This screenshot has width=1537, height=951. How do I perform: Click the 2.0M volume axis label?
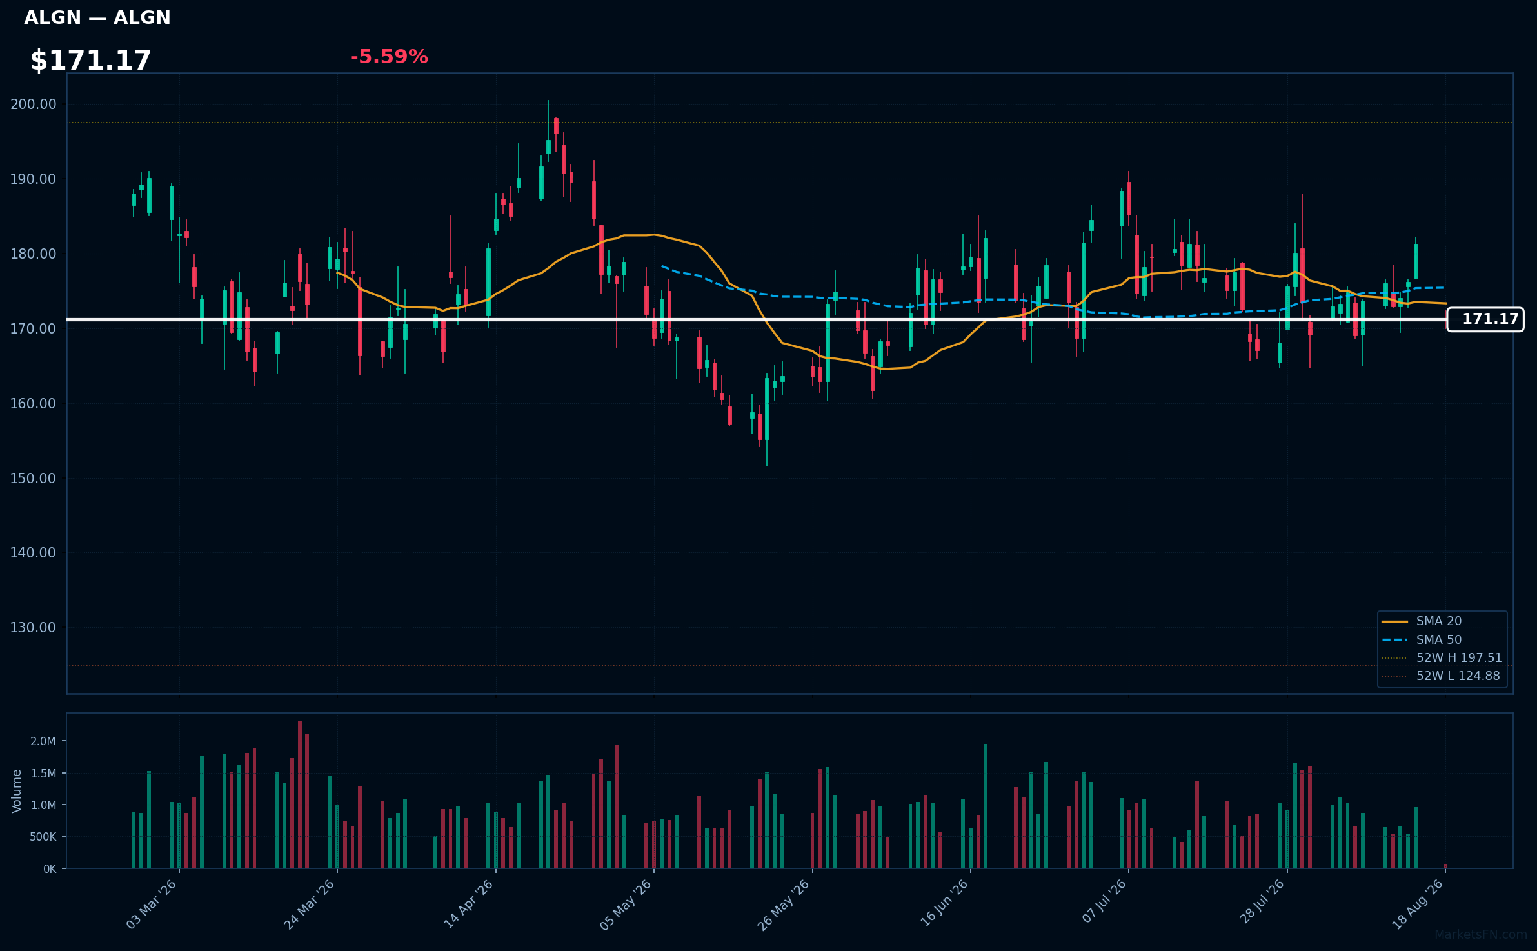tap(43, 741)
